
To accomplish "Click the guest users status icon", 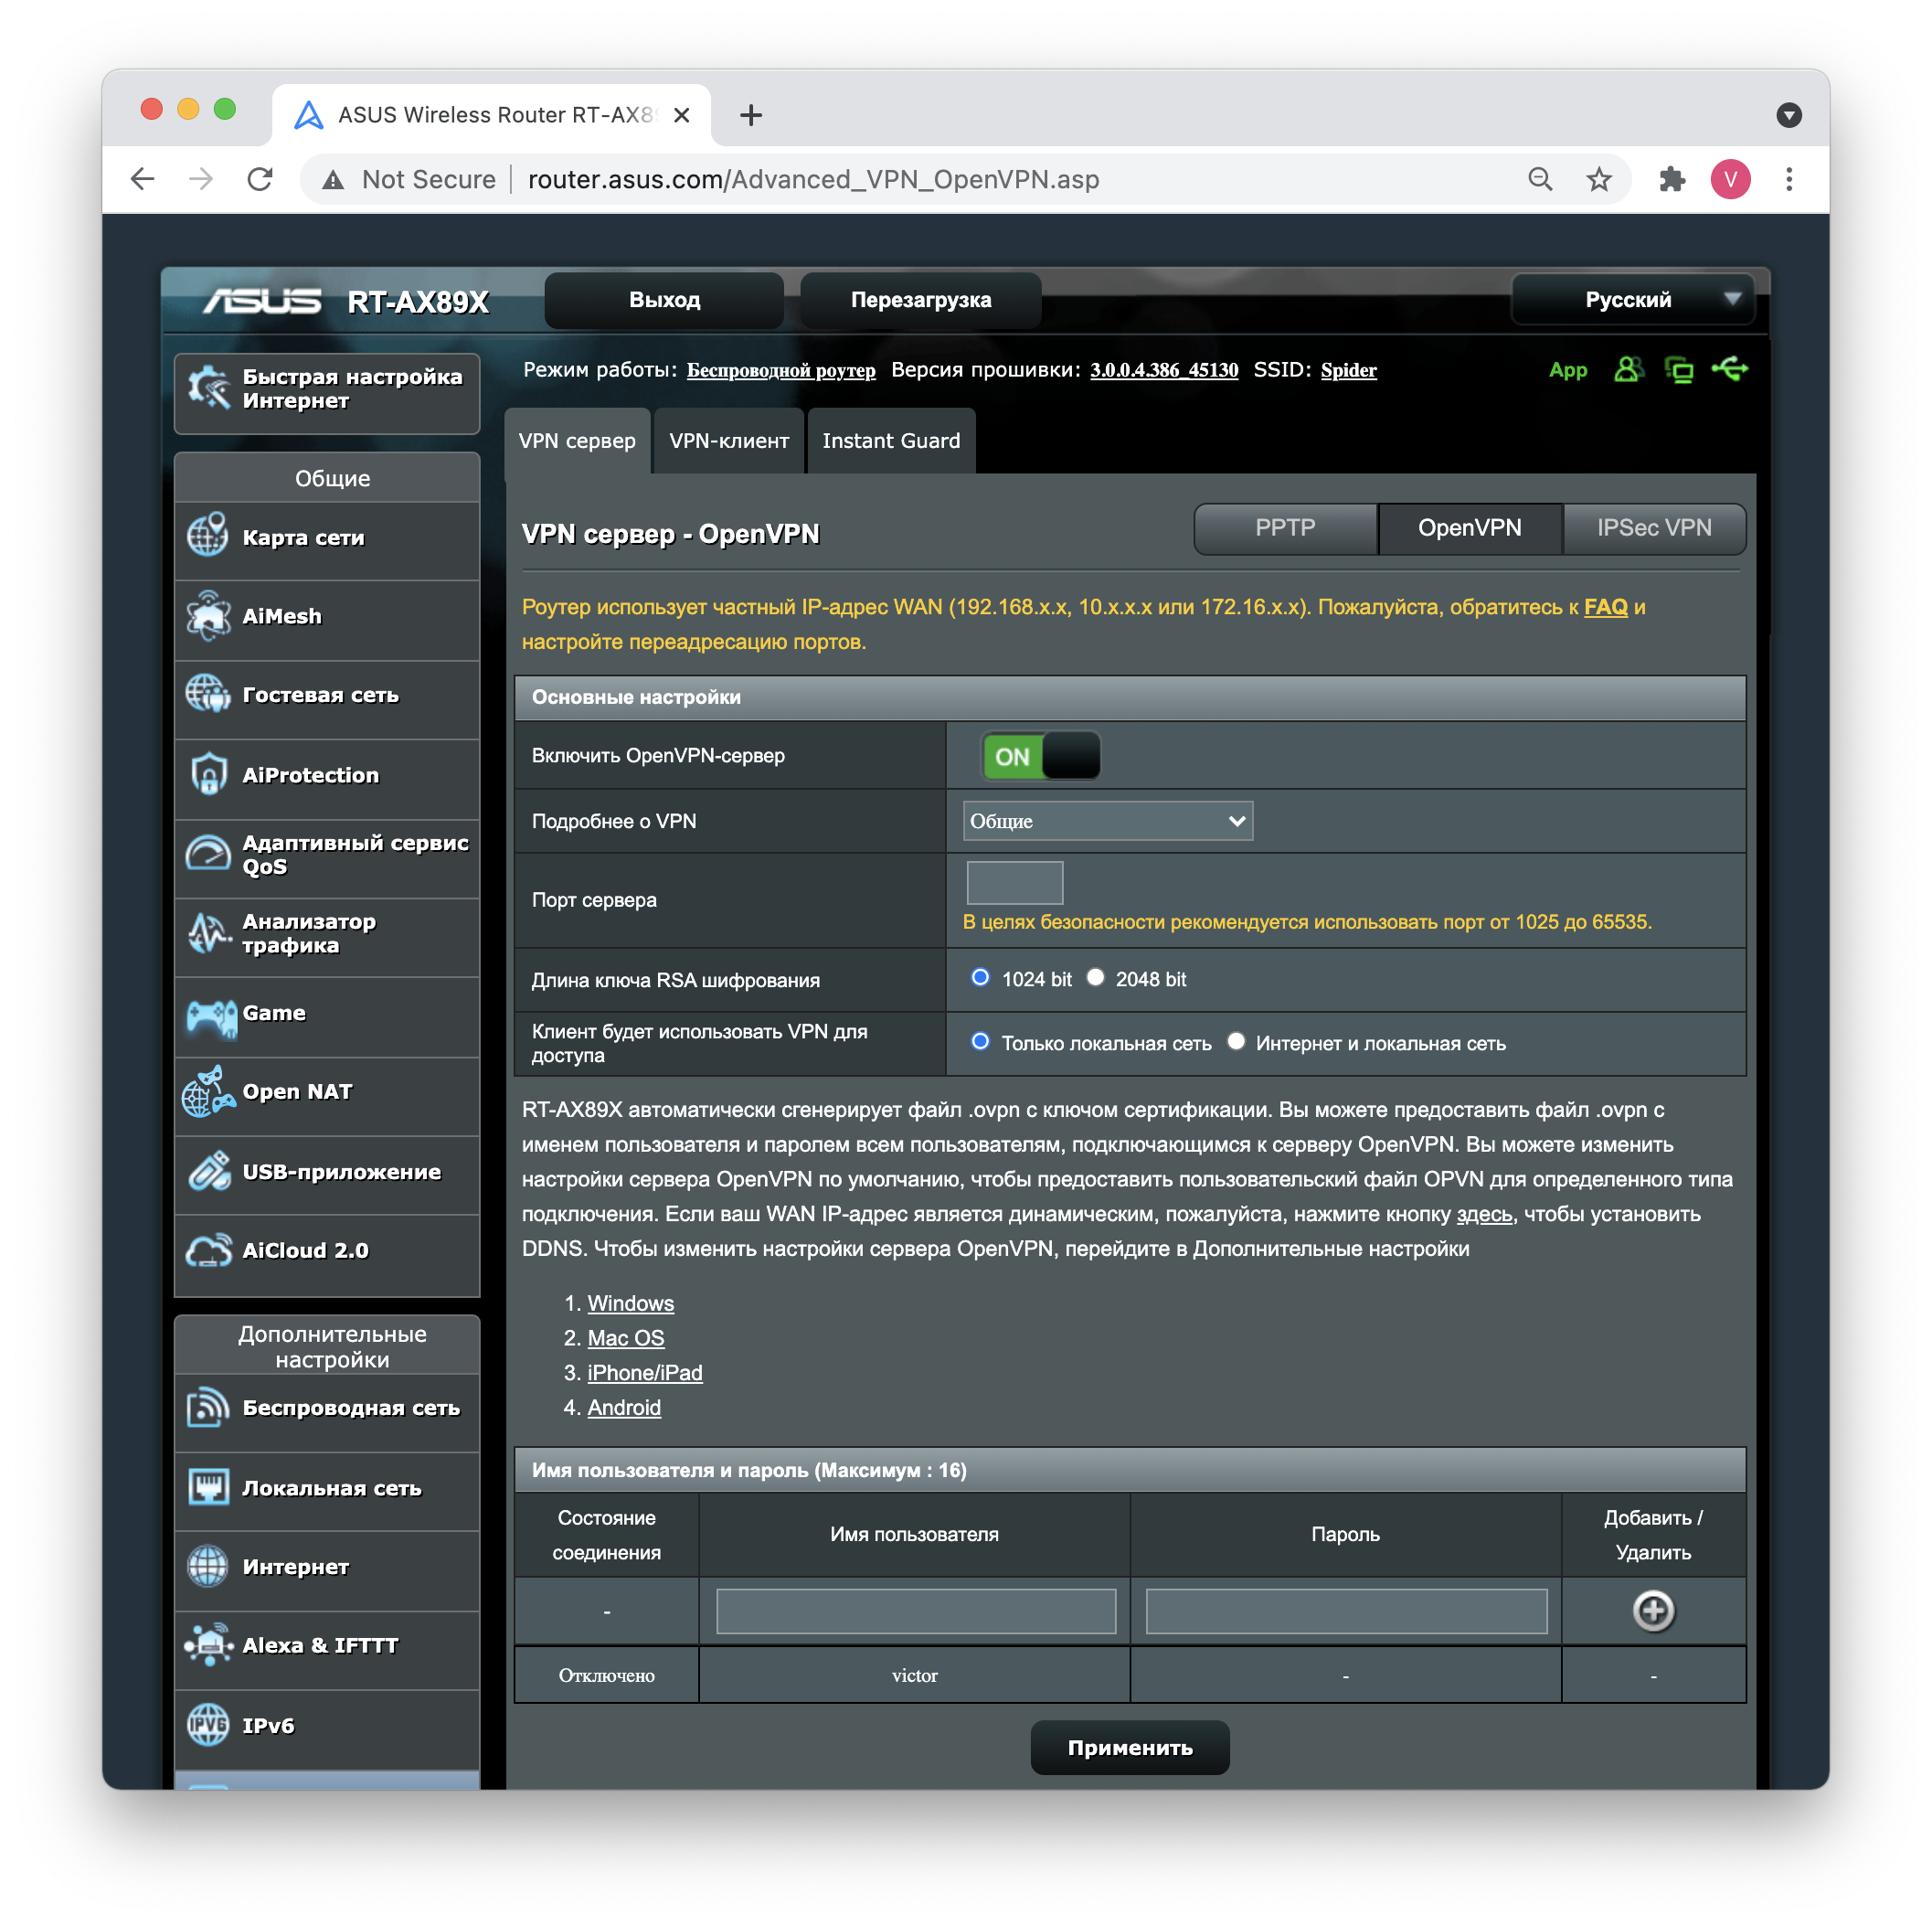I will [1628, 370].
